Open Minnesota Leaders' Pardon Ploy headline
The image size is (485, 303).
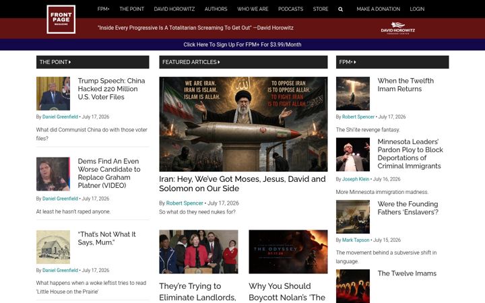pyautogui.click(x=410, y=154)
